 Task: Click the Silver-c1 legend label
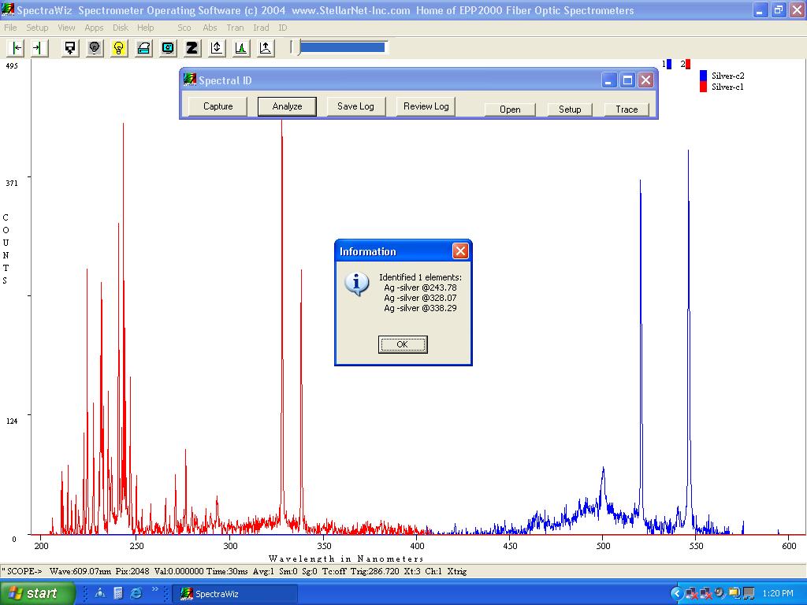pos(727,87)
